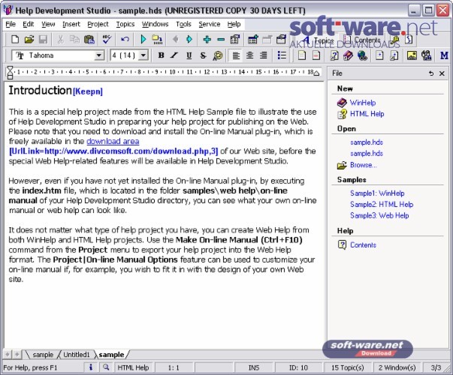Go to the next topic with the cyan arrow
Screen dimensions: 453x375
(189, 39)
